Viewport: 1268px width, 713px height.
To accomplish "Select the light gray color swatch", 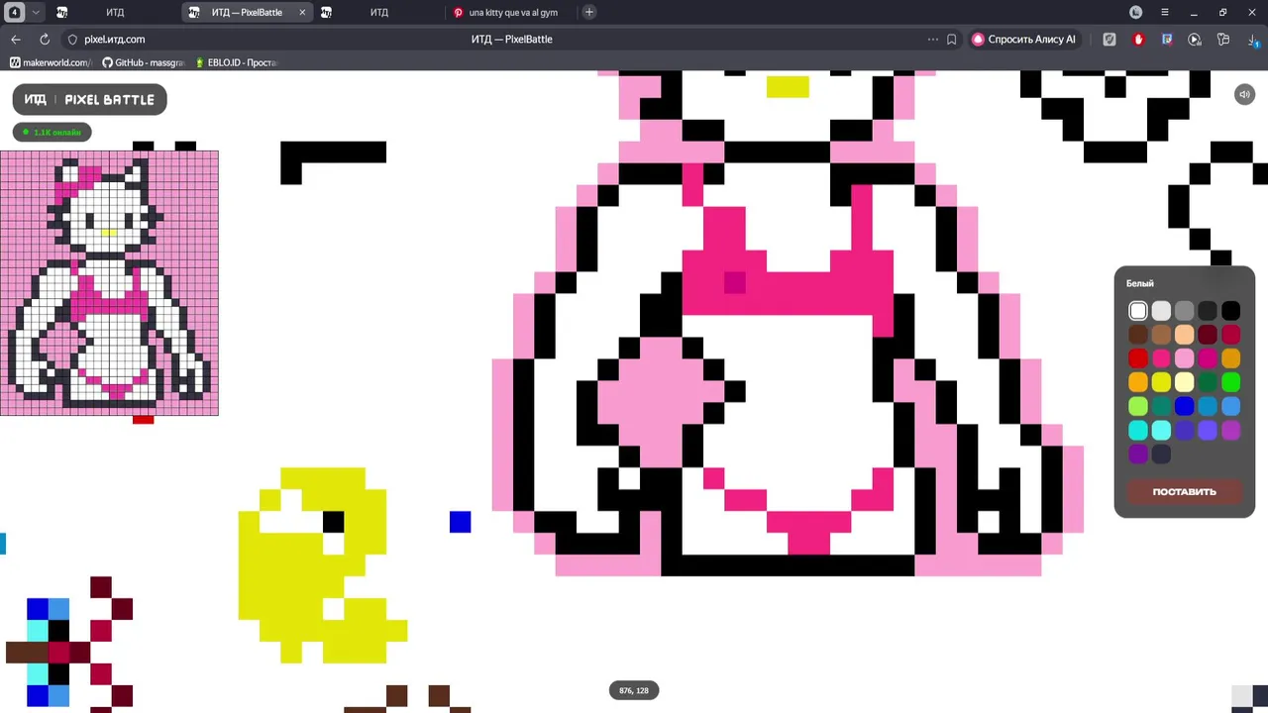I will 1161,311.
